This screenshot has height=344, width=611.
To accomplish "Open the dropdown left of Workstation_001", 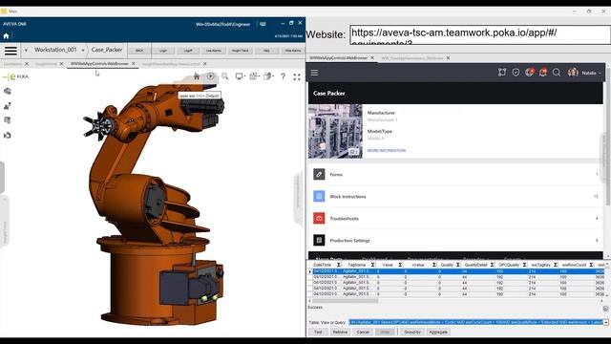I will (26, 51).
